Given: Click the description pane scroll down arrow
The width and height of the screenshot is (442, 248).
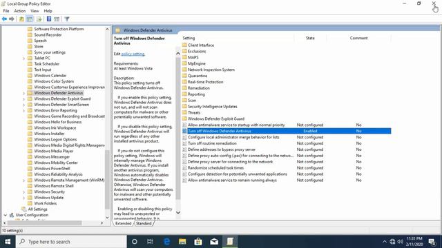Looking at the screenshot, I should (178, 213).
